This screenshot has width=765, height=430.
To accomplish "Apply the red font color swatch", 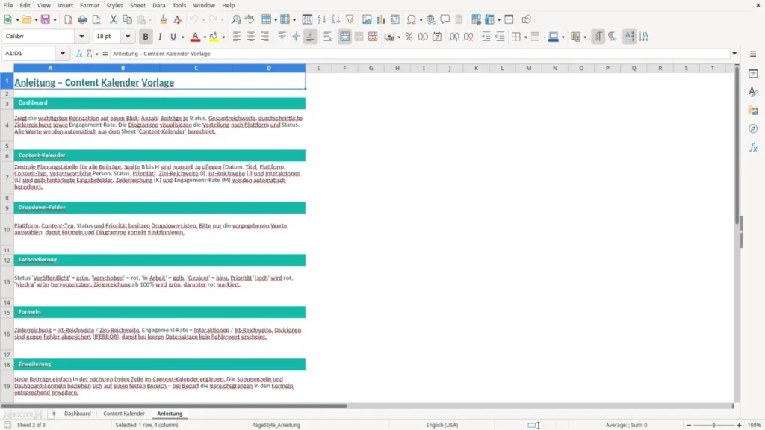I will 195,37.
